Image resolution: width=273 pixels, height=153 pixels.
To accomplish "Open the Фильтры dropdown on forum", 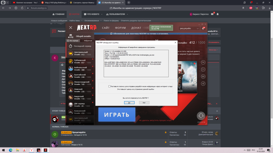I will click(213, 50).
